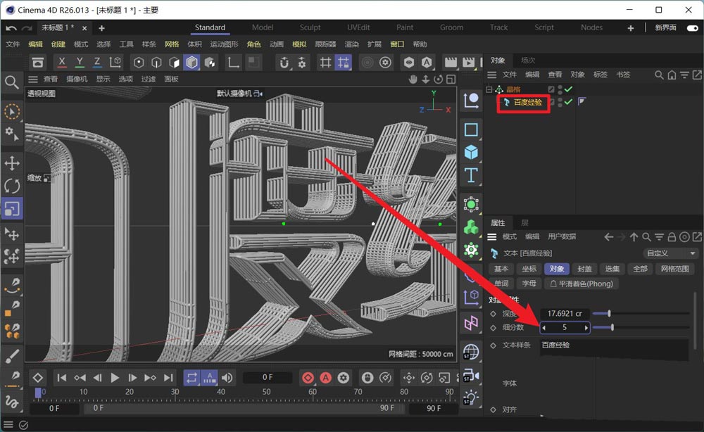The width and height of the screenshot is (704, 432).
Task: Play the animation forward
Action: pyautogui.click(x=115, y=378)
